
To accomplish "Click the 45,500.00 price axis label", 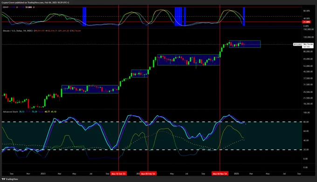I will tap(308, 71).
